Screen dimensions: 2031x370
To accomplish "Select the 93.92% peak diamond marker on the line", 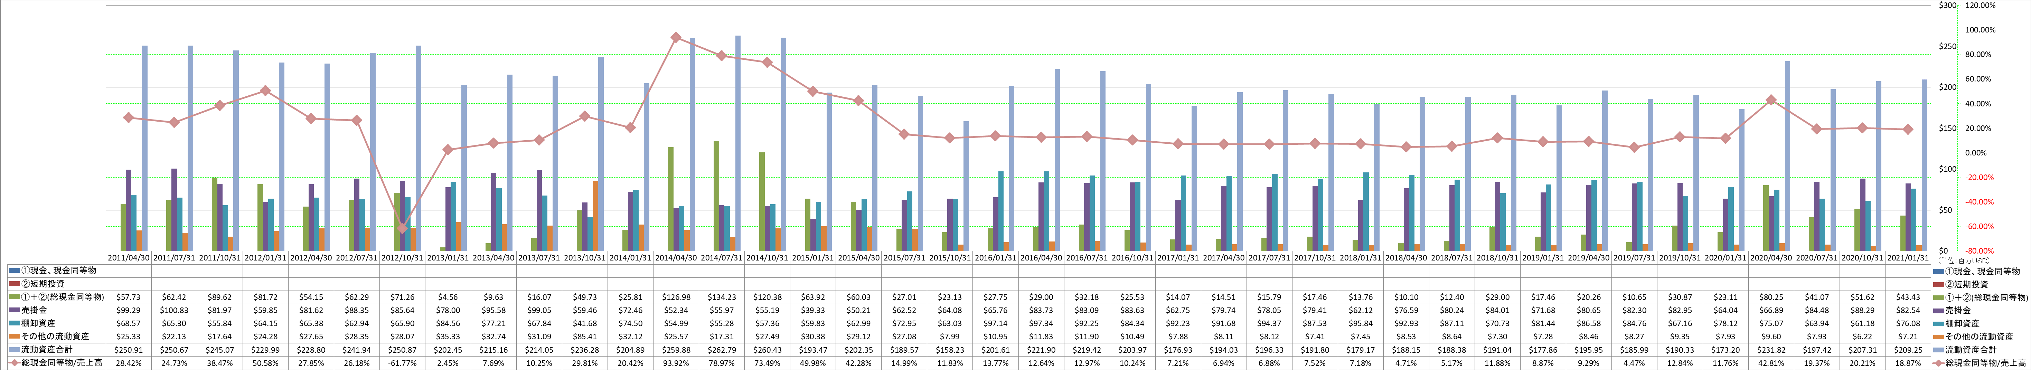I will [x=676, y=37].
